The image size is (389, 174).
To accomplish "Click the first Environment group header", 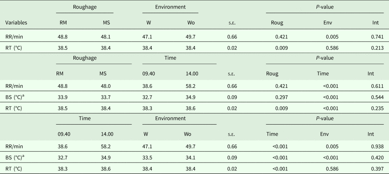I will click(170, 7).
